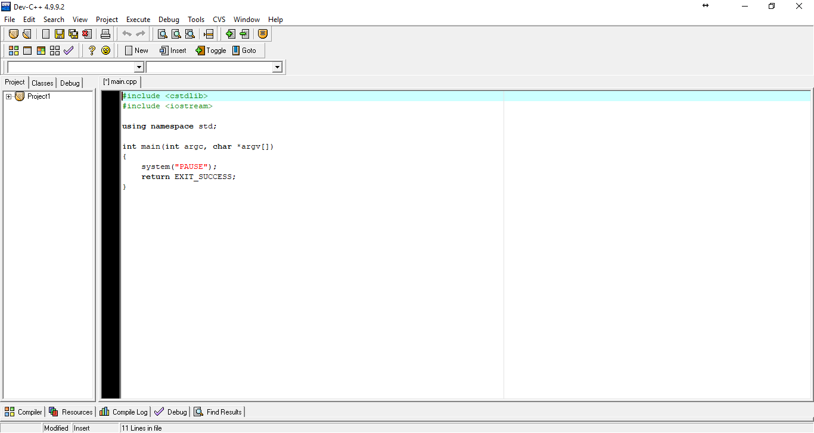Rebuild all project files

pyautogui.click(x=54, y=50)
